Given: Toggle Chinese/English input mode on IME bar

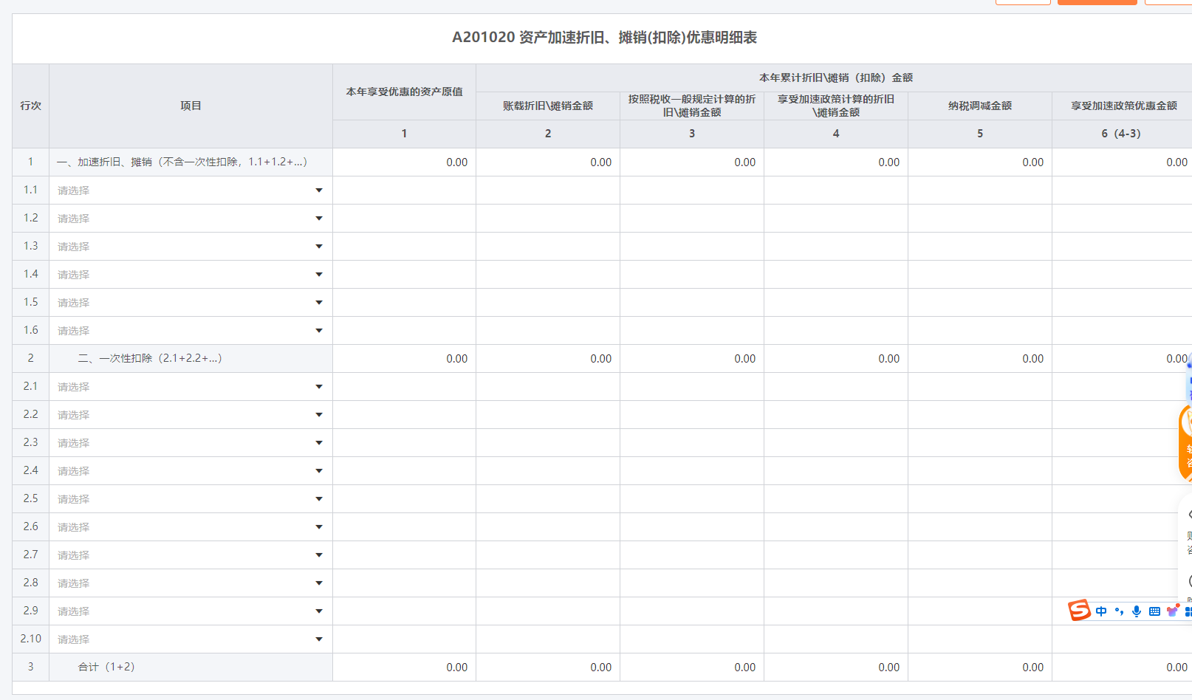Looking at the screenshot, I should (x=1101, y=611).
